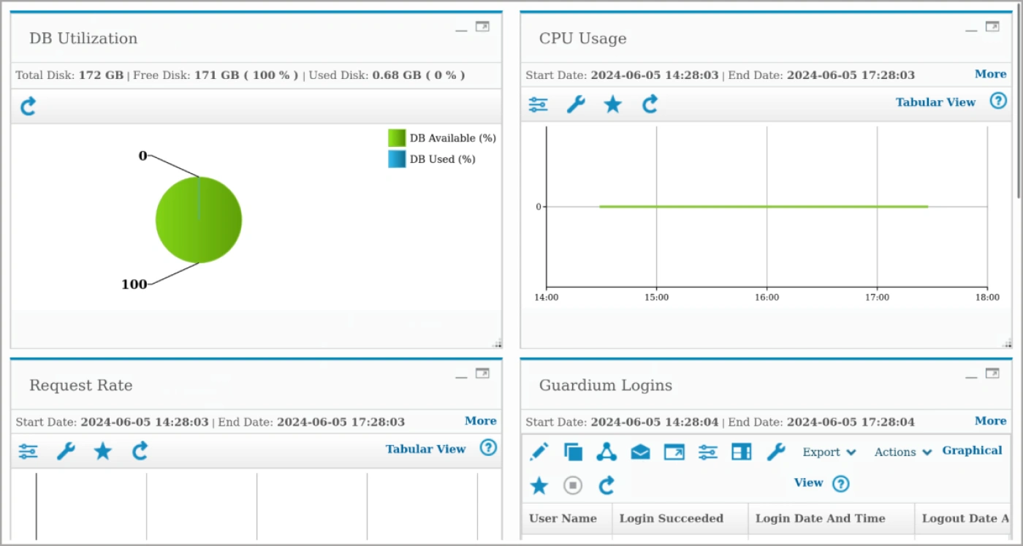Open Request Rate runtime parameters sliders icon

28,451
